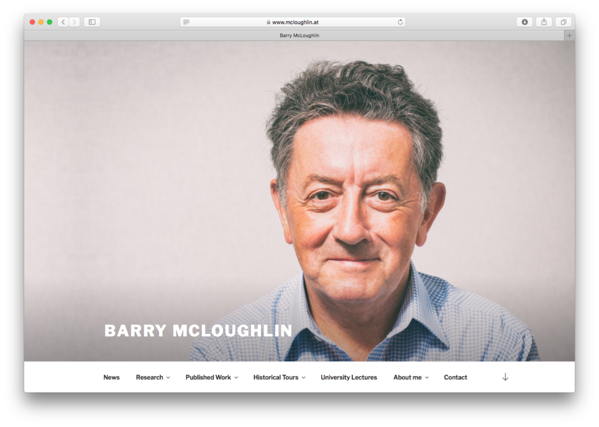Select the Barry McLoughlin browser tab
This screenshot has height=427, width=599.
[299, 36]
